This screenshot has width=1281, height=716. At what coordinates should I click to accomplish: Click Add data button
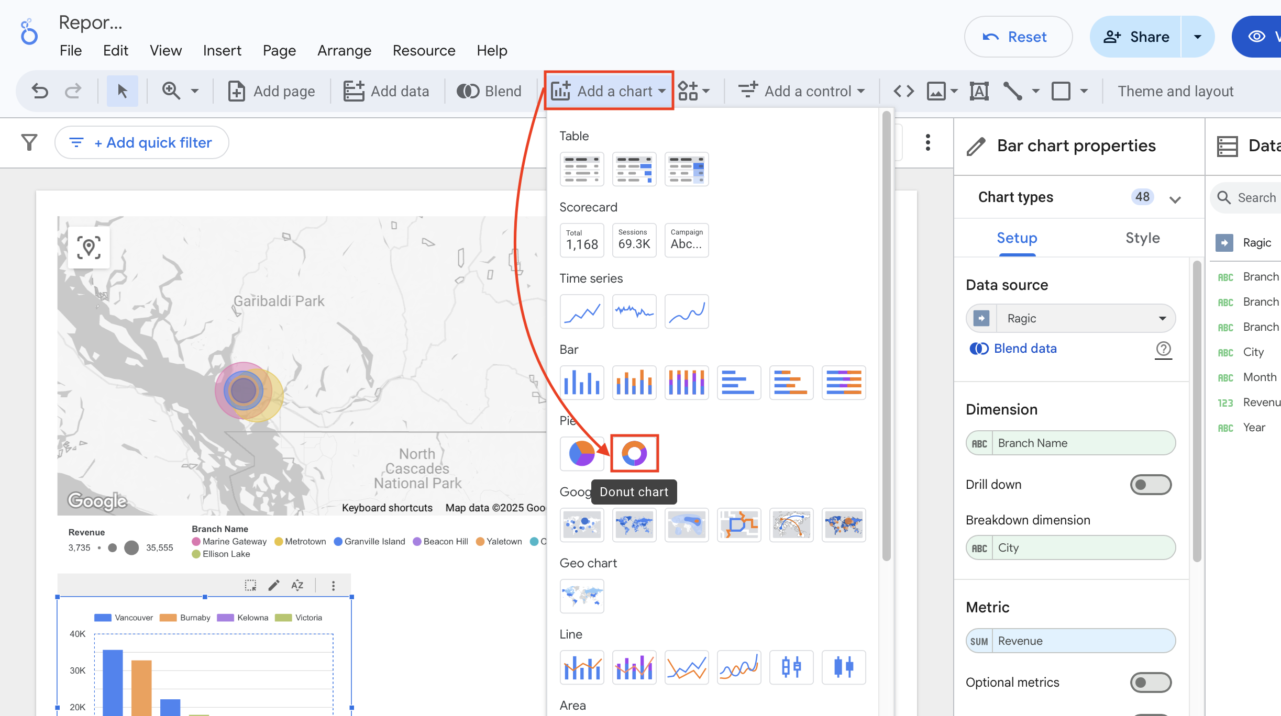[x=386, y=91]
